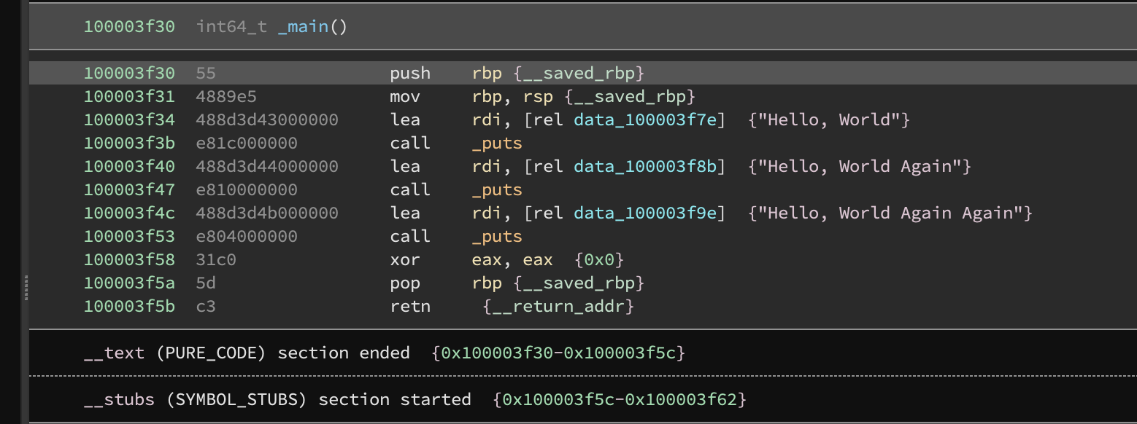Follow _puts call at 100003f53
This screenshot has width=1137, height=424.
pos(497,236)
